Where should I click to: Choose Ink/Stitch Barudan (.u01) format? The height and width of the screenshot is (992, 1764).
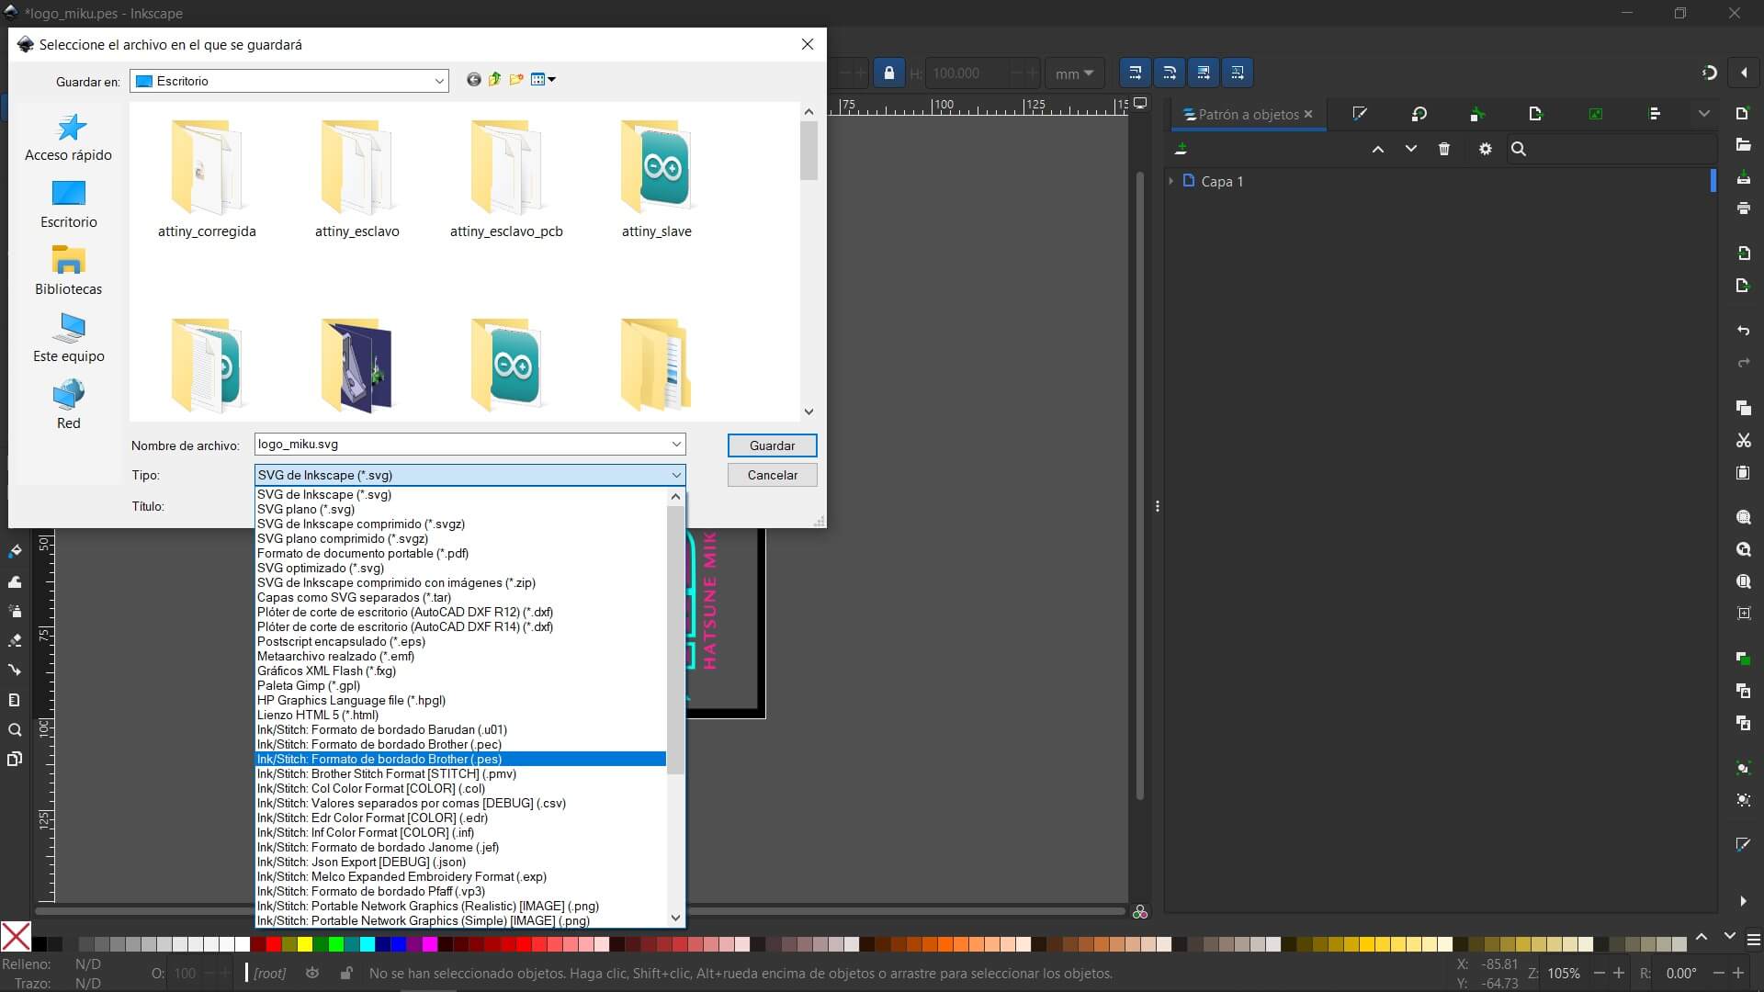click(x=382, y=729)
